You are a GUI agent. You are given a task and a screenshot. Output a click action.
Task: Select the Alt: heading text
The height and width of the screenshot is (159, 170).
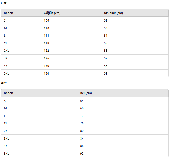[x=4, y=83]
